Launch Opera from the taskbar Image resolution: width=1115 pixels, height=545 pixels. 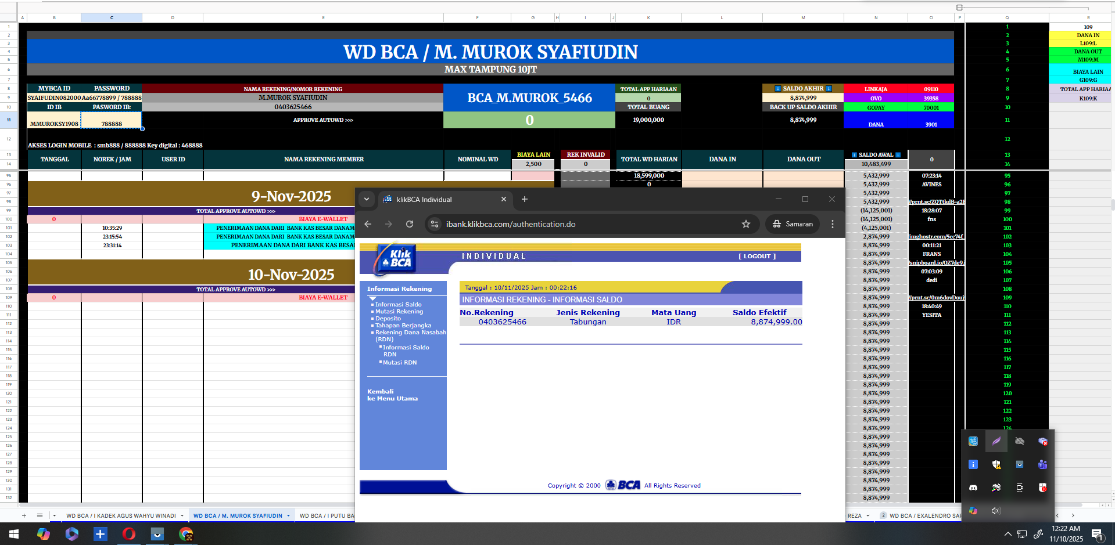(x=129, y=534)
